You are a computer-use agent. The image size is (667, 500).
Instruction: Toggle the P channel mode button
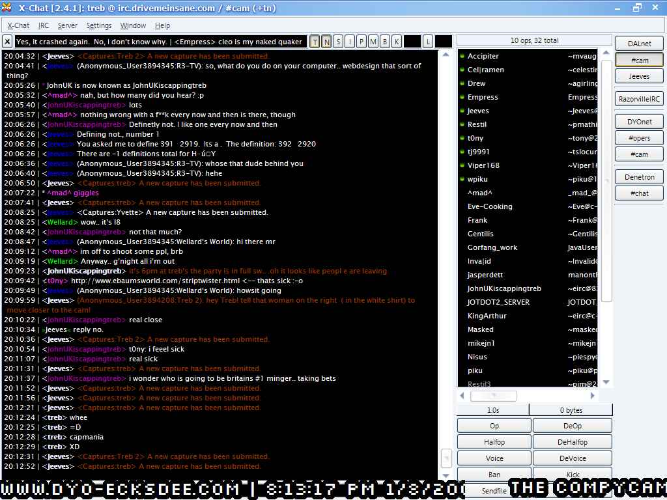click(362, 42)
